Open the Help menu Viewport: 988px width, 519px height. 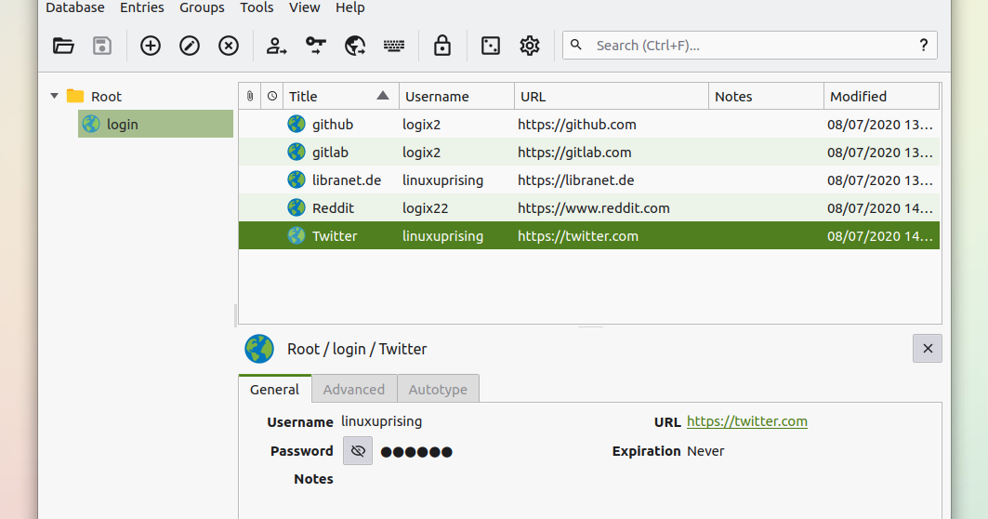(350, 7)
